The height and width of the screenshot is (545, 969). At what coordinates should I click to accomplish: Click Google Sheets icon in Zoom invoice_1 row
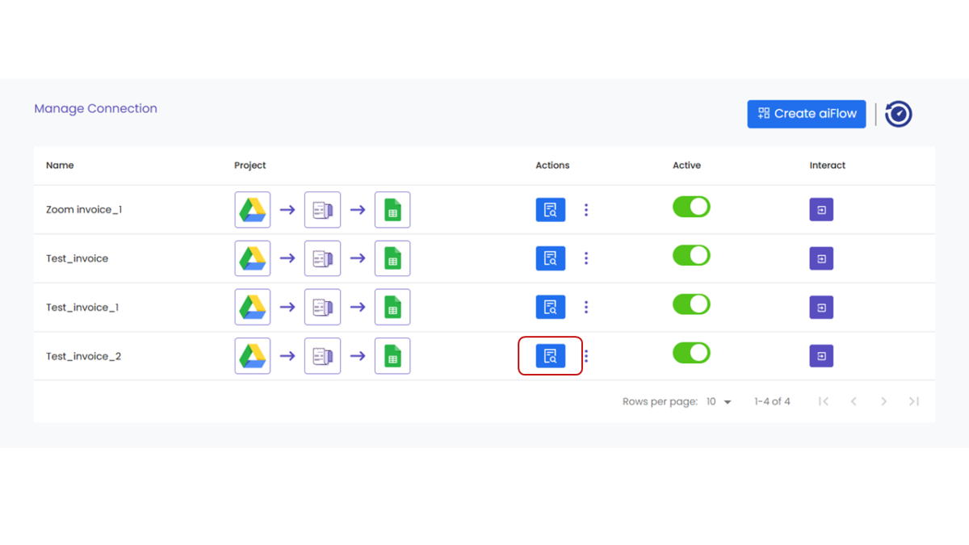click(x=392, y=210)
